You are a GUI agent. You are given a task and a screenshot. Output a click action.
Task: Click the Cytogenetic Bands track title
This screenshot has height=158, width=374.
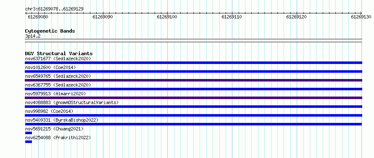pos(50,31)
